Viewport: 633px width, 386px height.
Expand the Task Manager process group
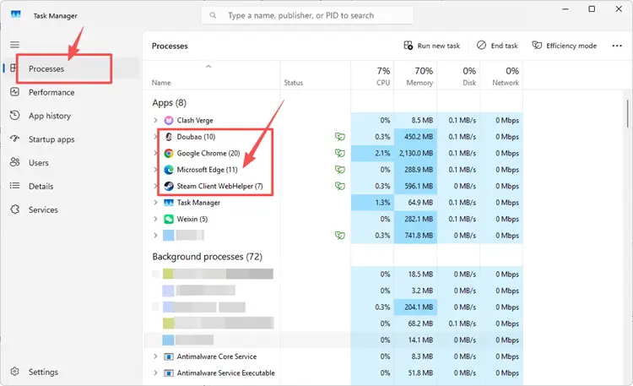155,203
